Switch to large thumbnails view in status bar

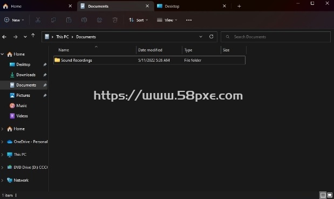(330, 195)
